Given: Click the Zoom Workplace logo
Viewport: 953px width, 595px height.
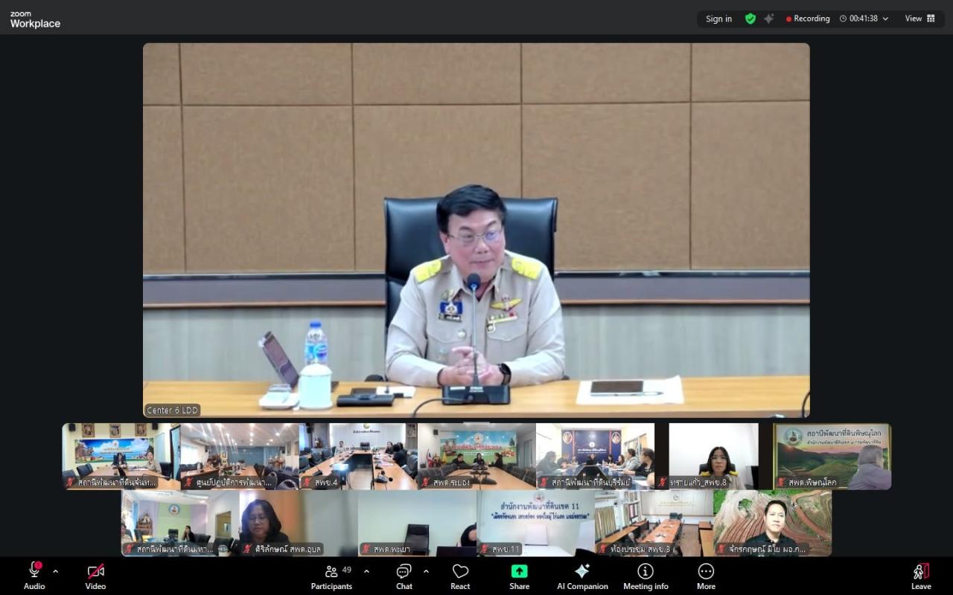Looking at the screenshot, I should click(x=35, y=19).
